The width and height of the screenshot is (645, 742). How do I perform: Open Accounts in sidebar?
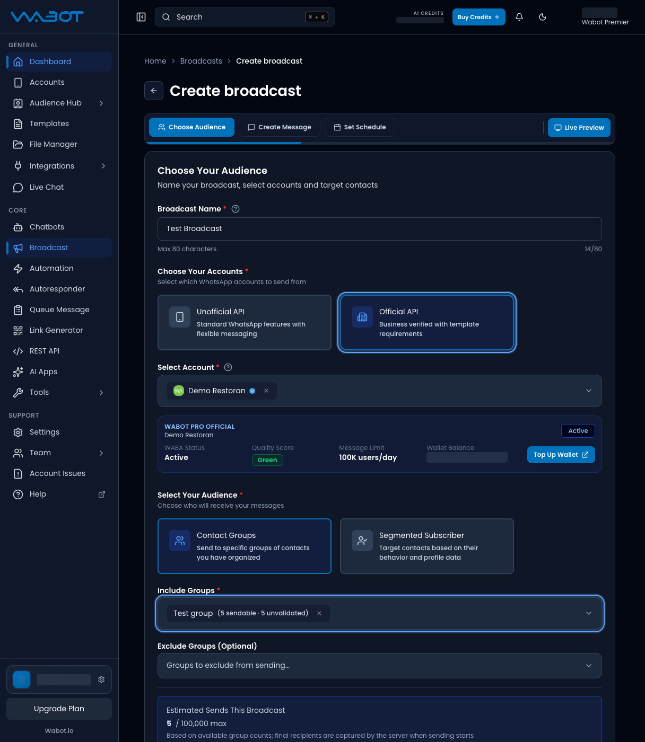pyautogui.click(x=59, y=82)
